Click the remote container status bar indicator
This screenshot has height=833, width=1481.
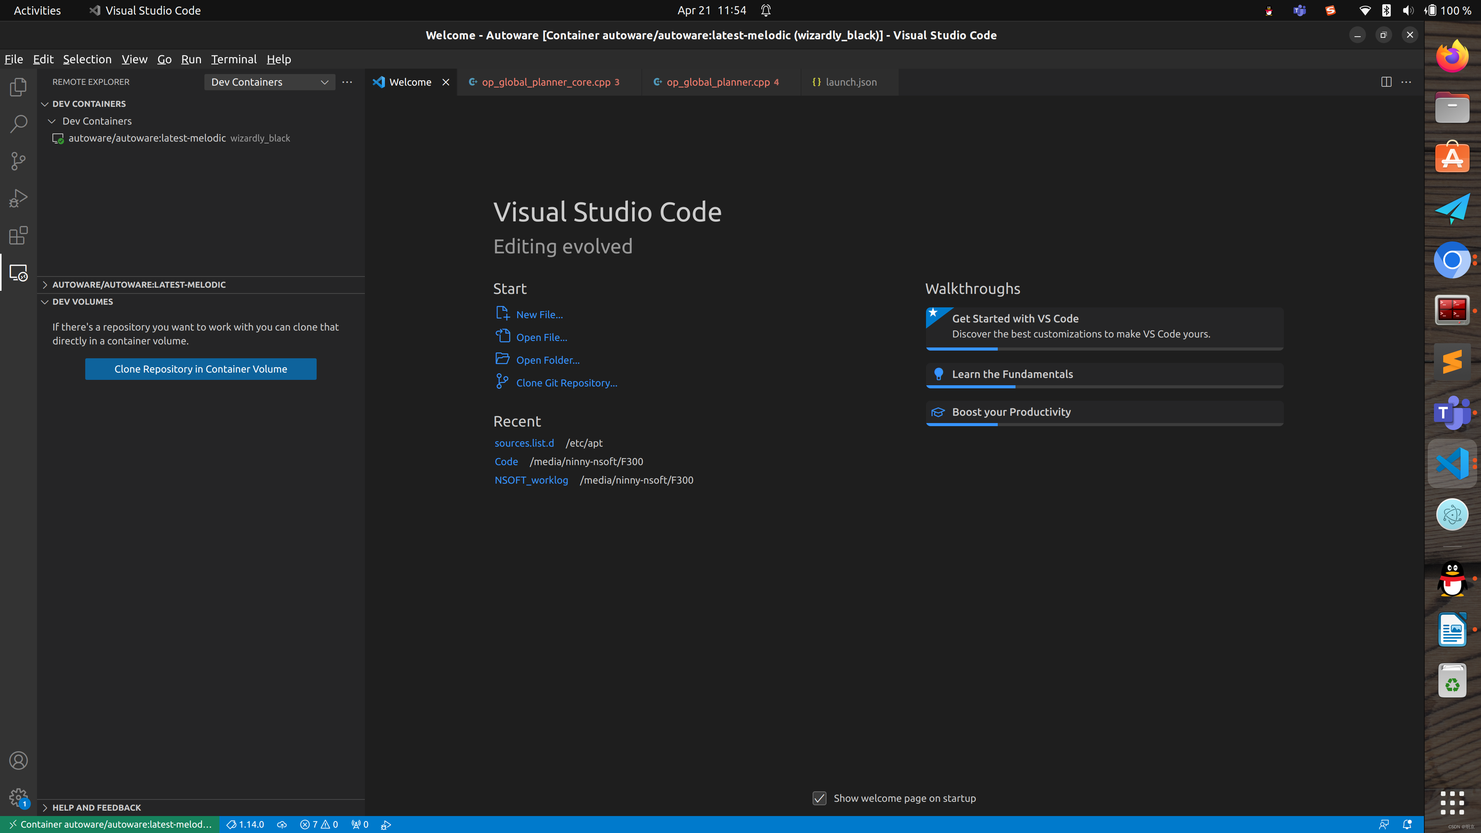[x=110, y=825]
